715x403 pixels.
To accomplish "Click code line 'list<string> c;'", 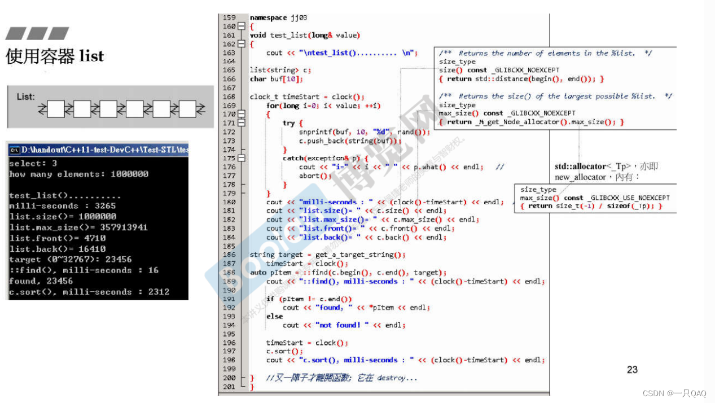I will tap(280, 71).
